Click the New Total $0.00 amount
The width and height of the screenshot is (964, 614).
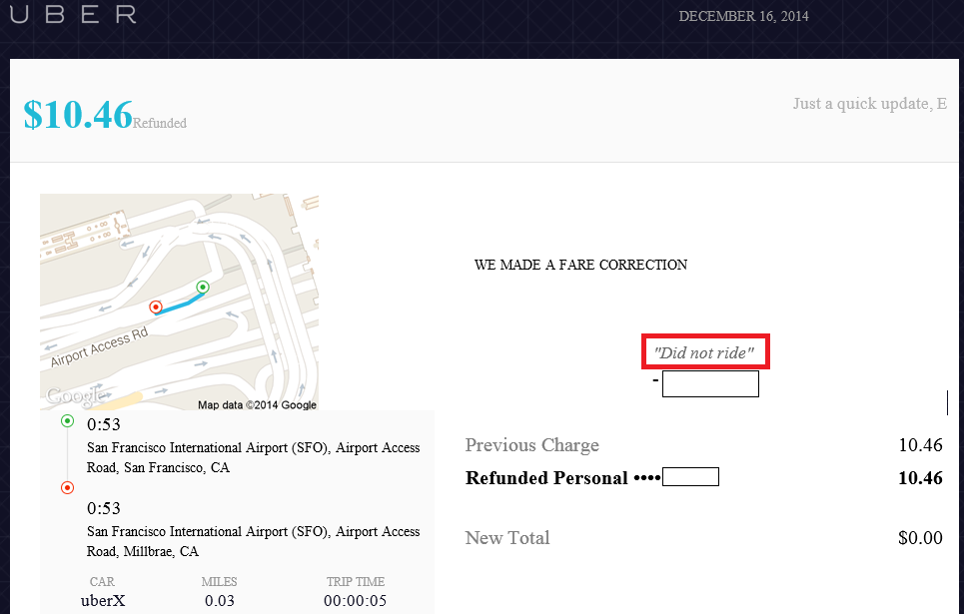[920, 538]
